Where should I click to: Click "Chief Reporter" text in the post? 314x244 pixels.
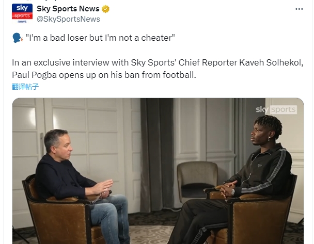tap(208, 62)
